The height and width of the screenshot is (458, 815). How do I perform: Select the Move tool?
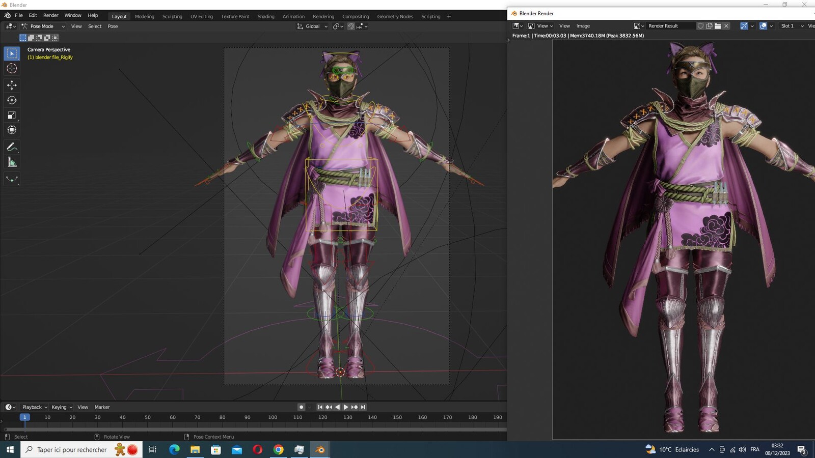(12, 85)
